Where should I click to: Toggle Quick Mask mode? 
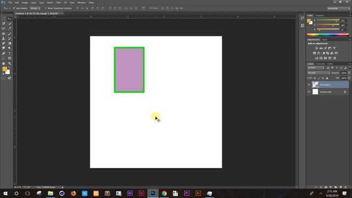tap(3, 78)
